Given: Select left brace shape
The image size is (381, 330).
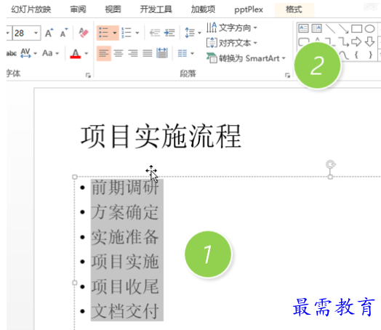Looking at the screenshot, I should (x=356, y=55).
